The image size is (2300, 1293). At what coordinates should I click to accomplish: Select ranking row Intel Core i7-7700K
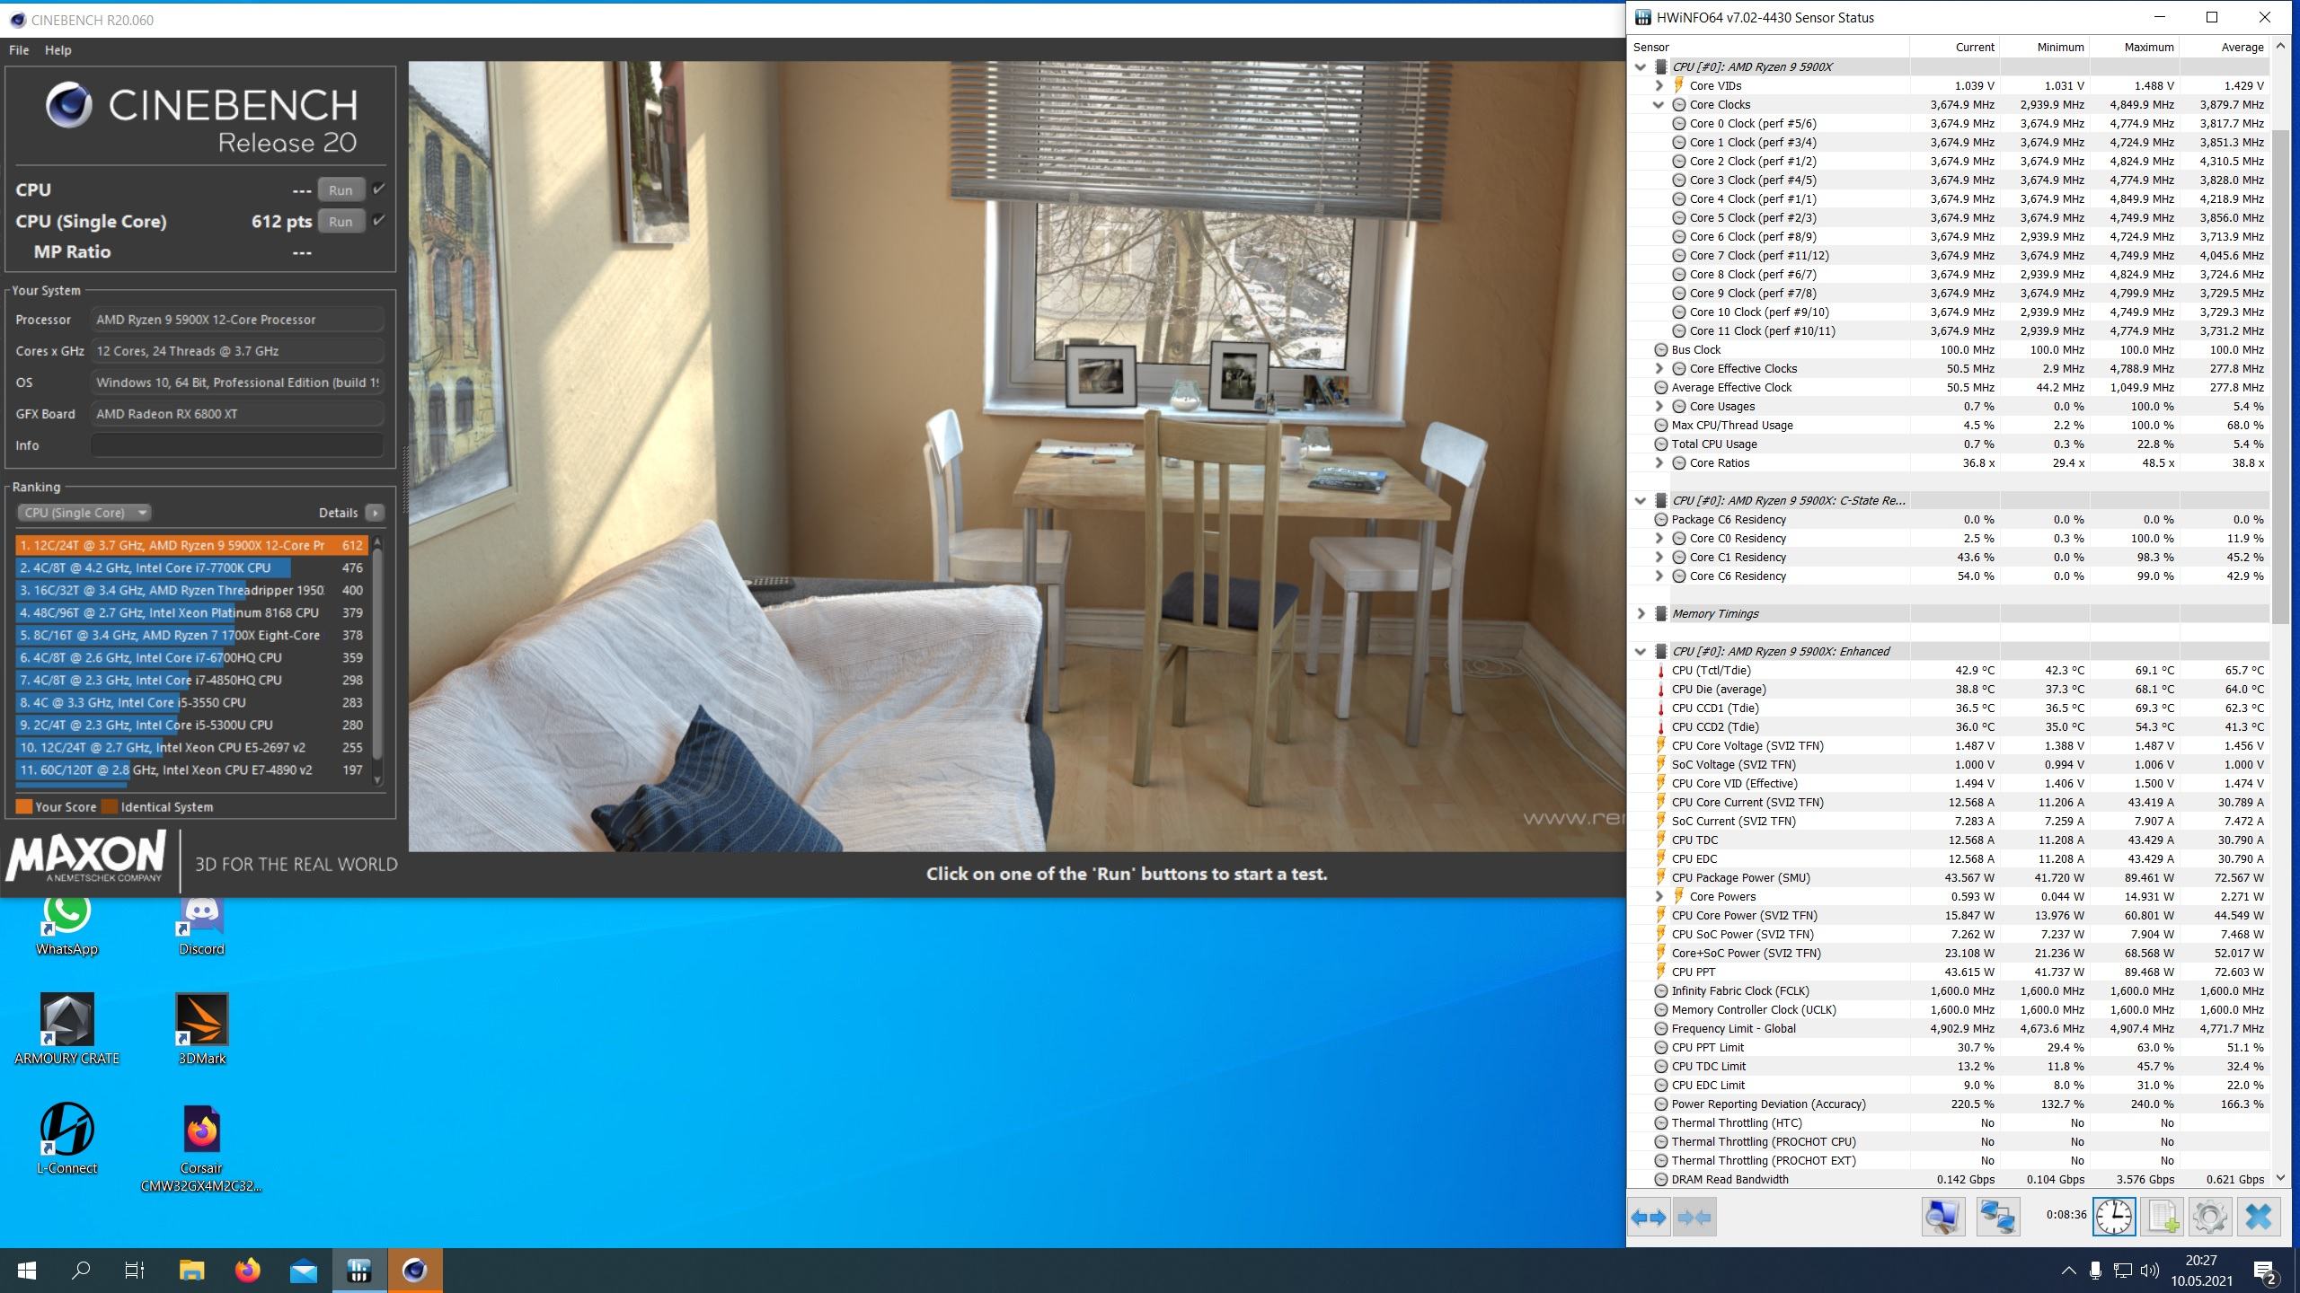pyautogui.click(x=191, y=567)
